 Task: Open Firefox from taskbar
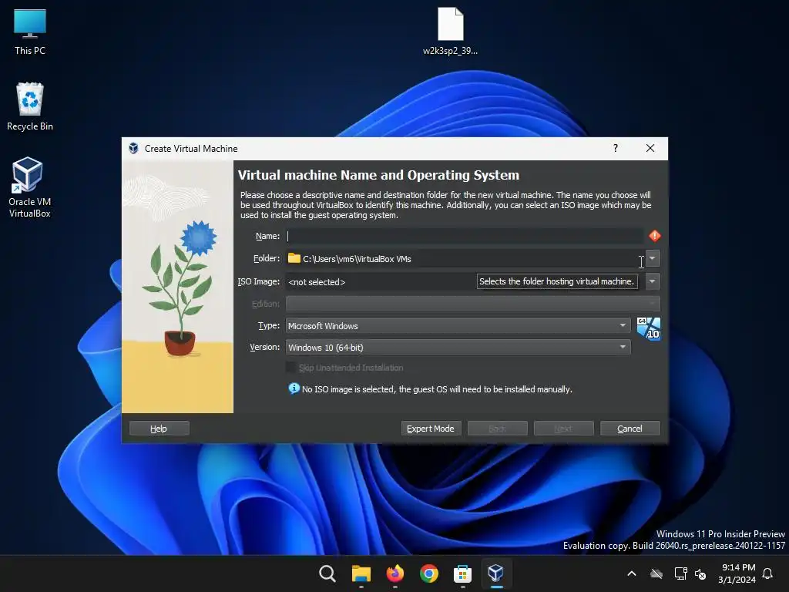click(395, 573)
